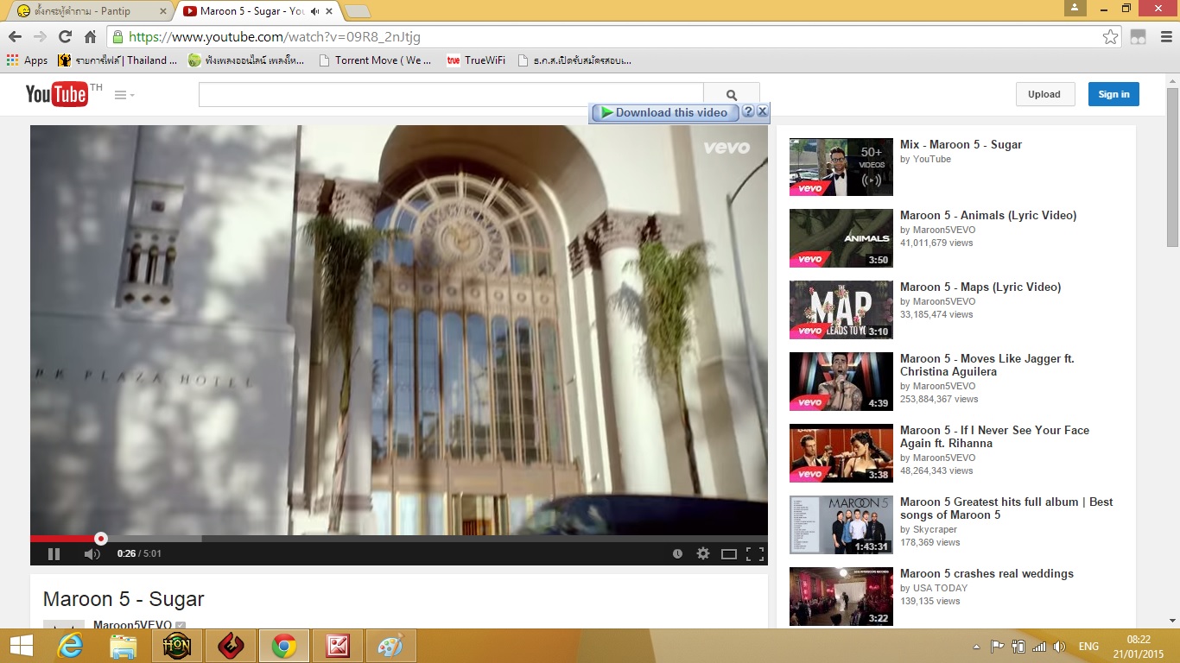Bookmark this page with the star icon
Viewport: 1180px width, 663px height.
pos(1110,37)
